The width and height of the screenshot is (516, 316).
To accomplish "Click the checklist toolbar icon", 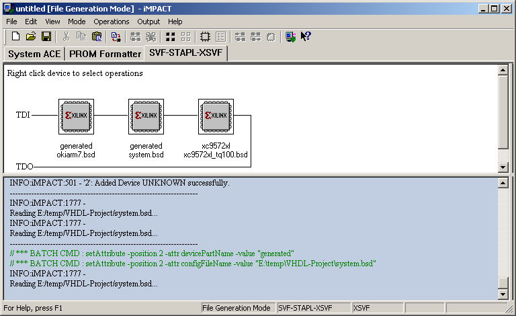I will coord(220,36).
